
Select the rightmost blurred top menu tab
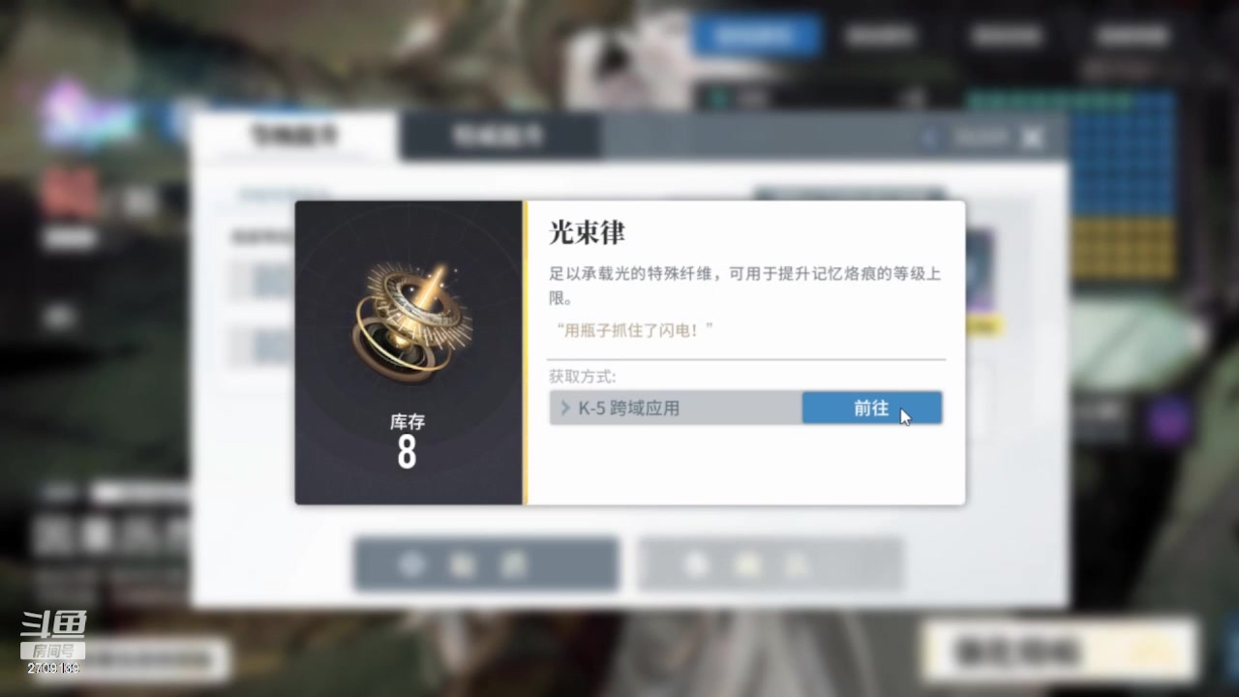[x=1133, y=36]
